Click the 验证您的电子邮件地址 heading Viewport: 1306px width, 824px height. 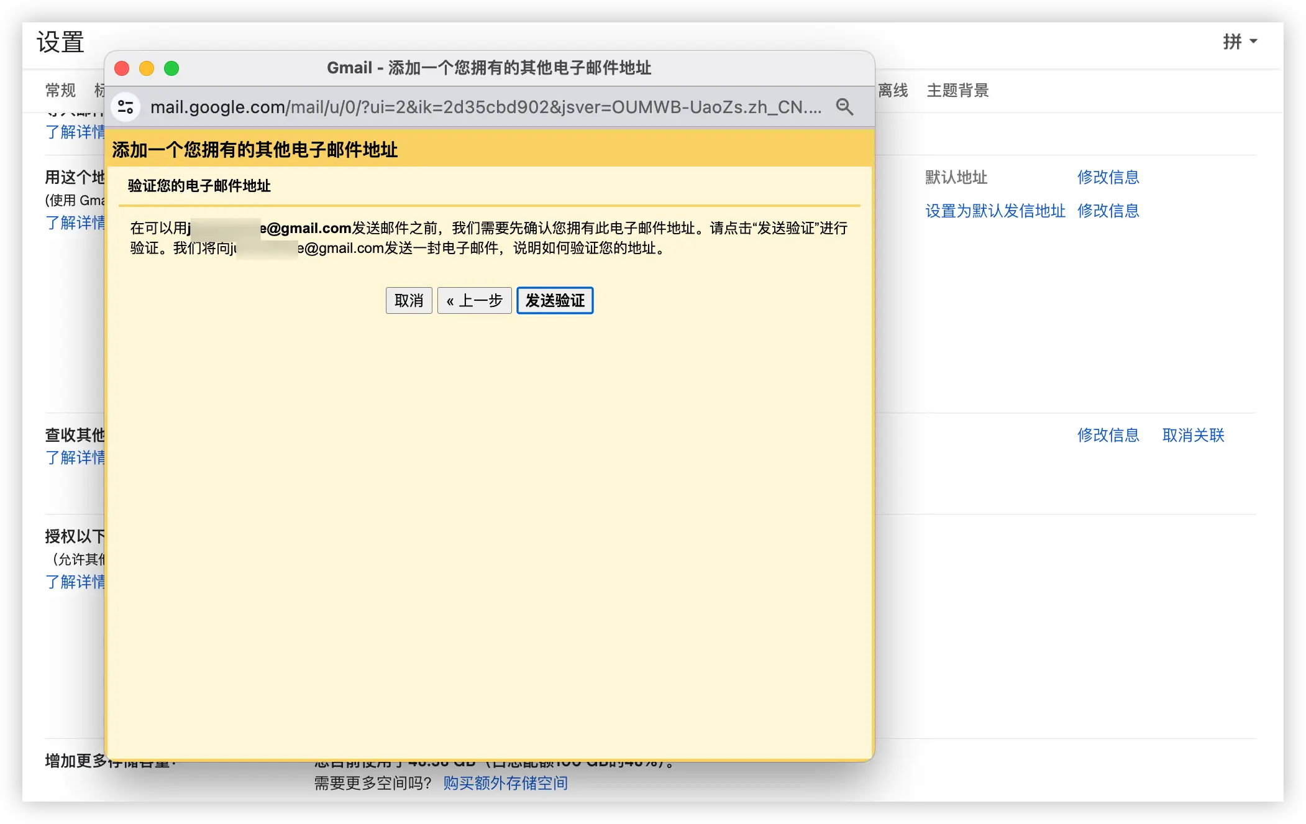point(199,186)
